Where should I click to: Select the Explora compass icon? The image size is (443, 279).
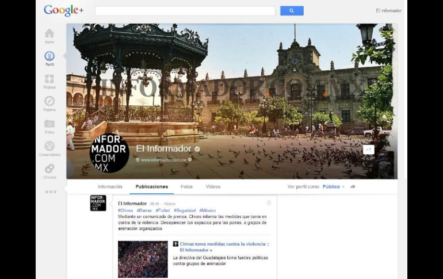click(x=49, y=102)
